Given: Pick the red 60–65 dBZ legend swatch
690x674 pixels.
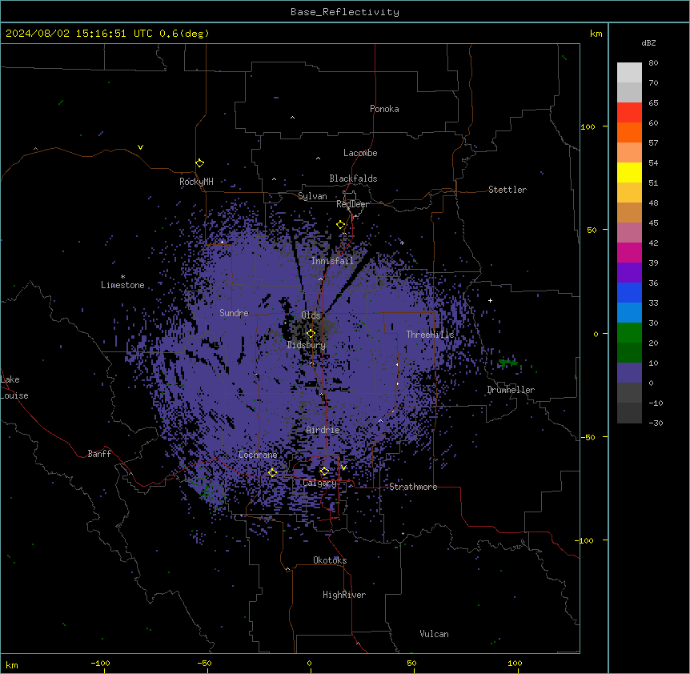Looking at the screenshot, I should pyautogui.click(x=629, y=113).
